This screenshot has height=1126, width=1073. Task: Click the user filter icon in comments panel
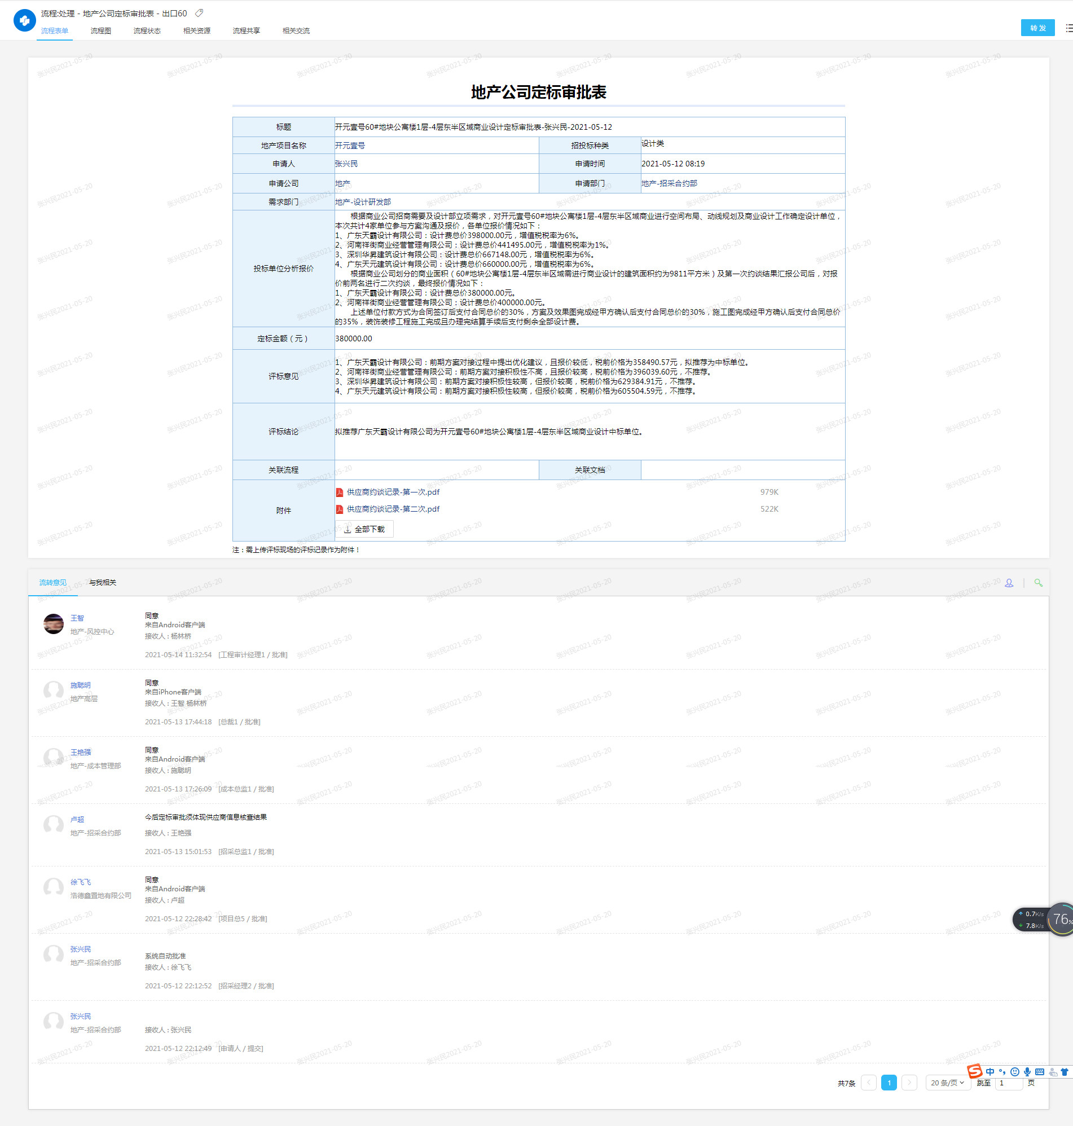click(1009, 583)
